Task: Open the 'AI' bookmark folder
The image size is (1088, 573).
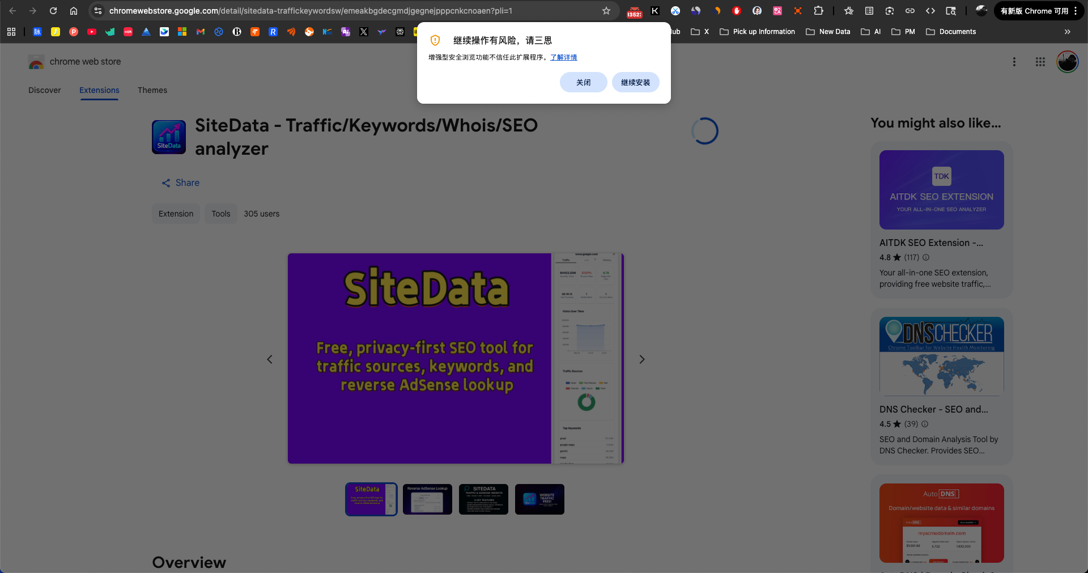Action: 871,32
